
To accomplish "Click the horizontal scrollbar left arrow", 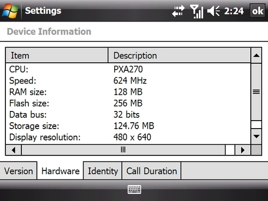I will coord(13,150).
